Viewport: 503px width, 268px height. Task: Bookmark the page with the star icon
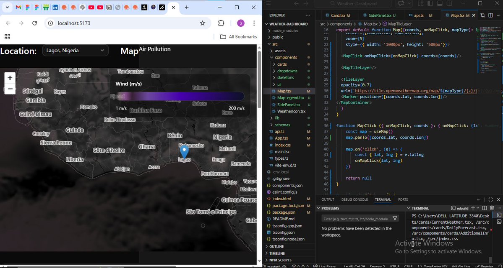click(x=202, y=23)
